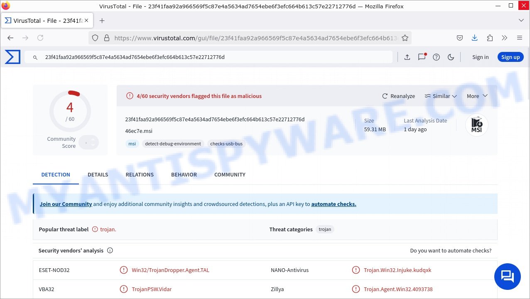
Task: Reload the page with the refresh icon
Action: pyautogui.click(x=40, y=38)
